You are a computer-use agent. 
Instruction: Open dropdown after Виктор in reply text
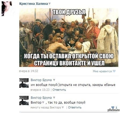(x=43, y=102)
